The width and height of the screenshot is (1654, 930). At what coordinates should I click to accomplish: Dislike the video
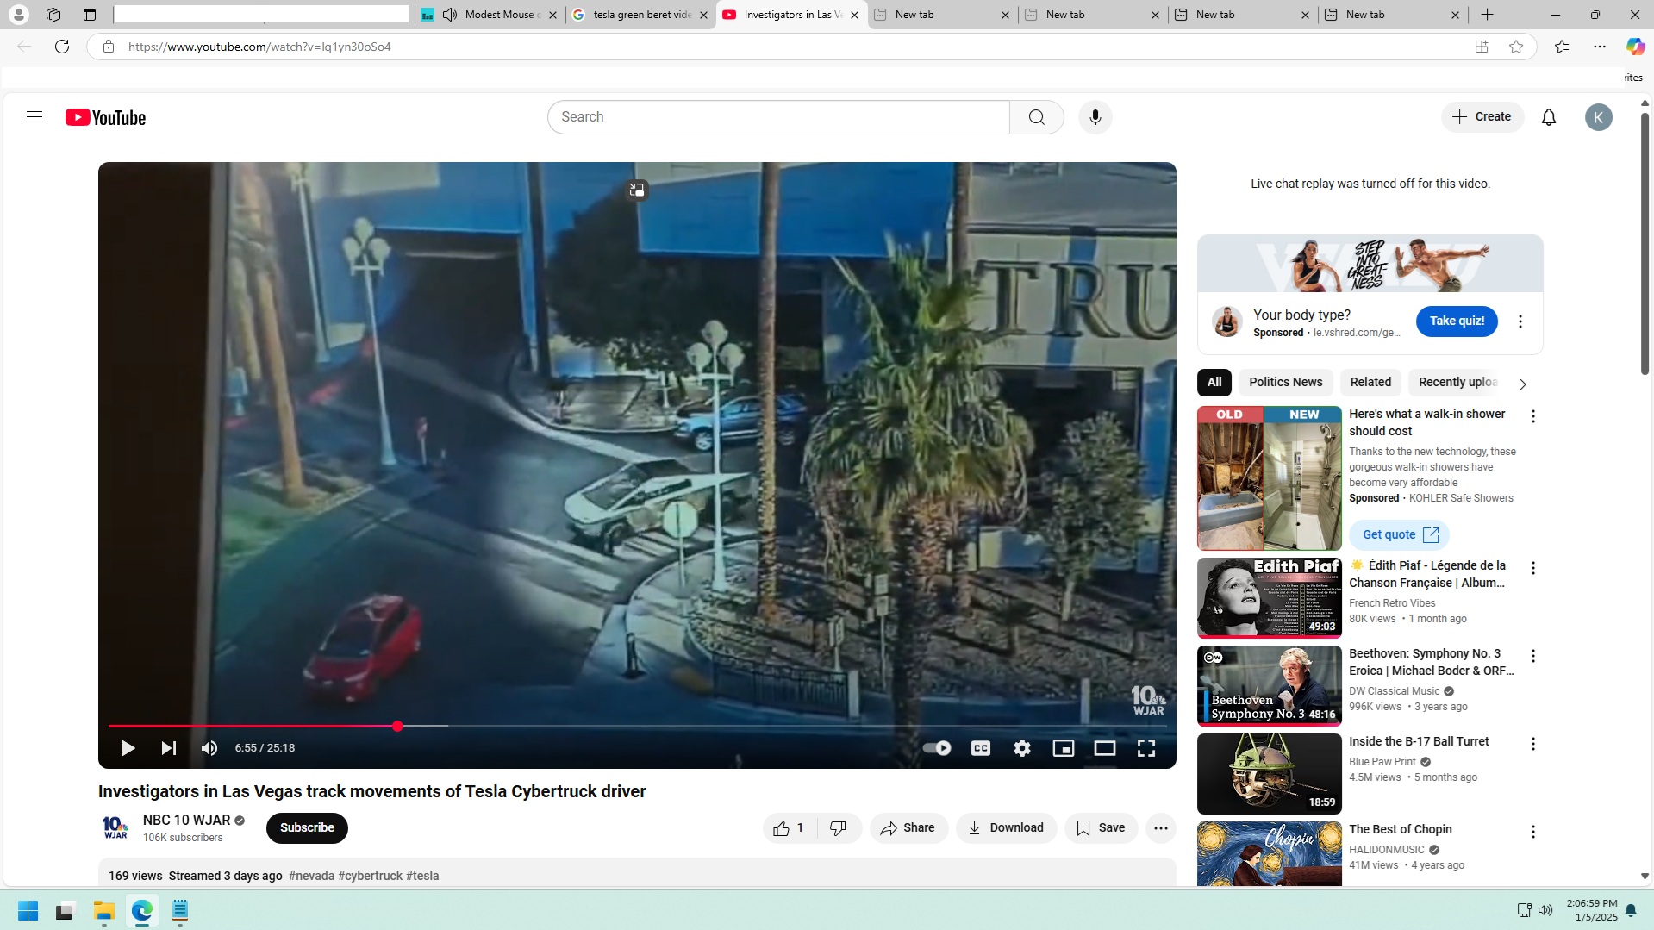[x=838, y=828]
